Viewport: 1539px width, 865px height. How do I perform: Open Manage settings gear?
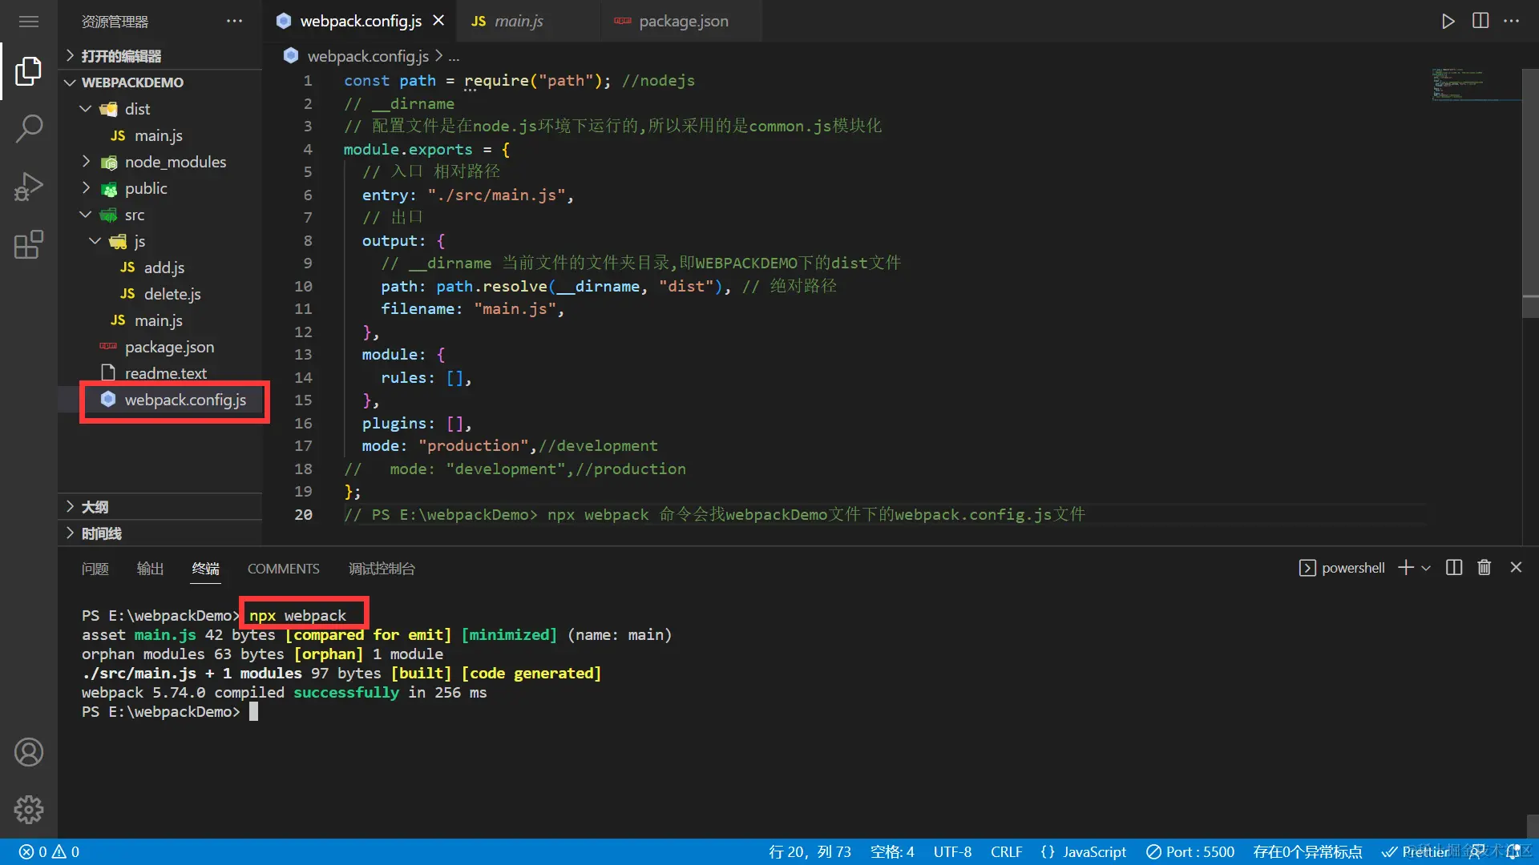pos(29,810)
